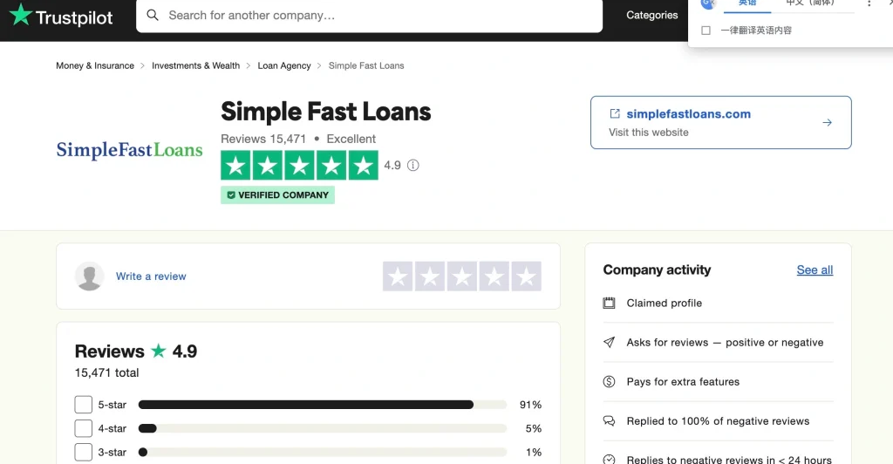The width and height of the screenshot is (893, 464).
Task: Open the TrustScore info icon next to 4.9
Action: 412,165
